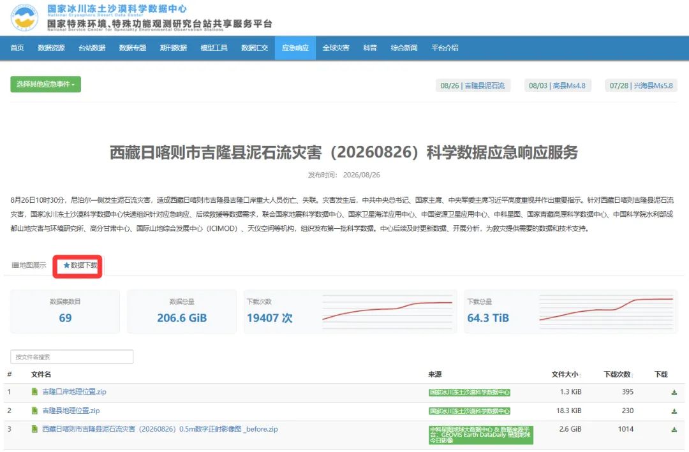
Task: Select the 应急响应 nav item
Action: [x=295, y=48]
